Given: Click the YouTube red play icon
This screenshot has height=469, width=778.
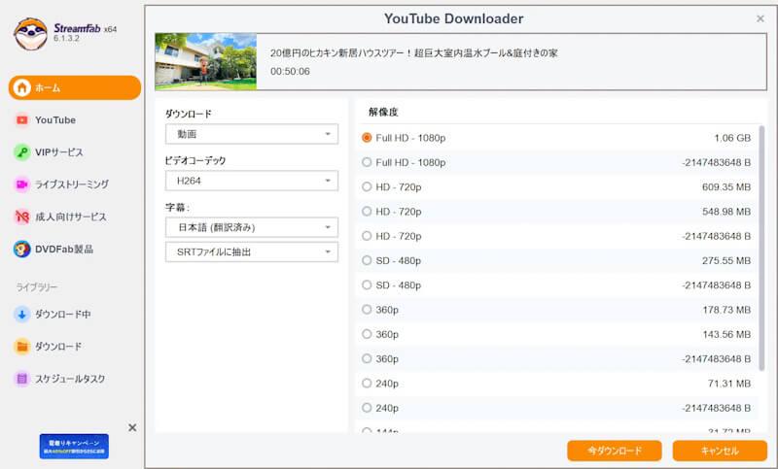Looking at the screenshot, I should click(x=21, y=119).
